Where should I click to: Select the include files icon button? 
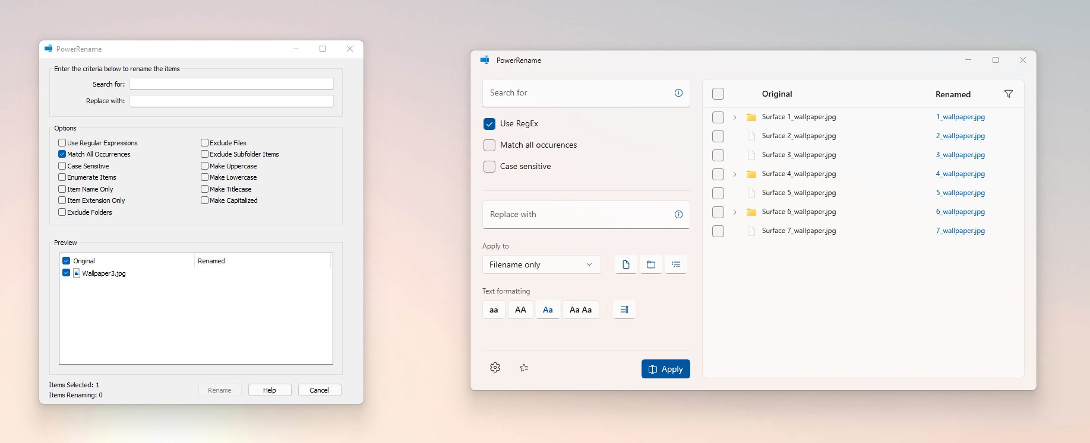pyautogui.click(x=626, y=264)
